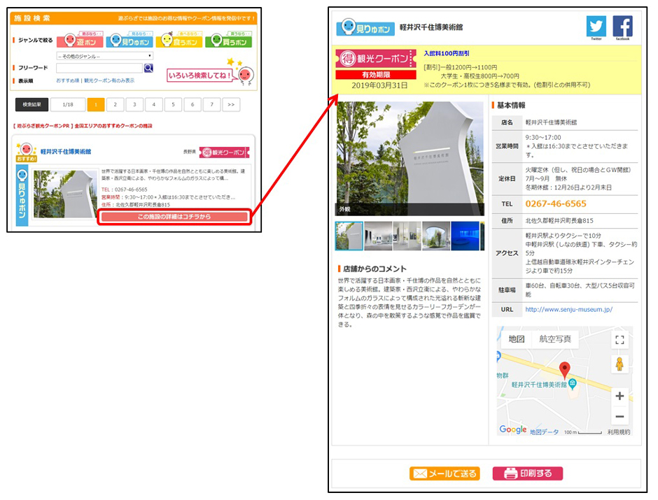Click the メールで送る button
Viewport: 658px width, 500px height.
tap(444, 473)
